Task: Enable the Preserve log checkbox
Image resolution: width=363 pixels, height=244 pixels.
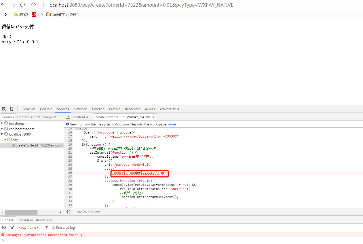Action: (53, 227)
